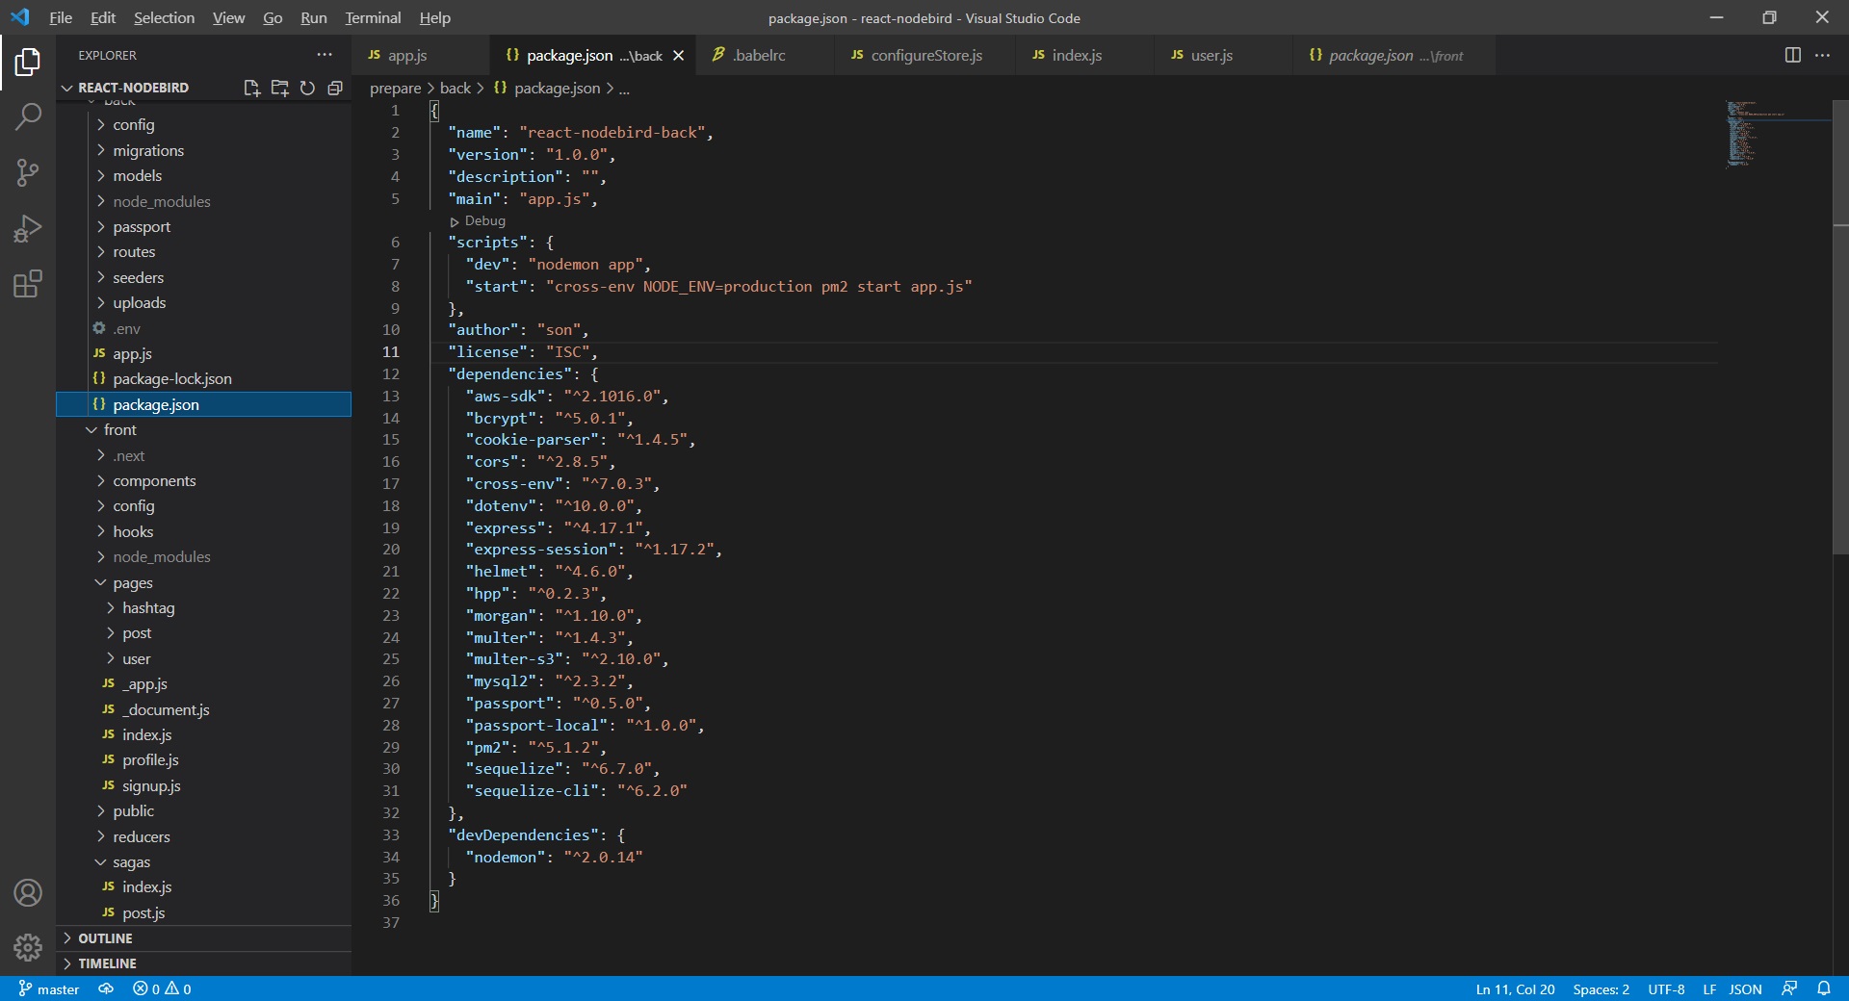Open the notifications bell in status bar
Image resolution: width=1849 pixels, height=1001 pixels.
[1823, 988]
